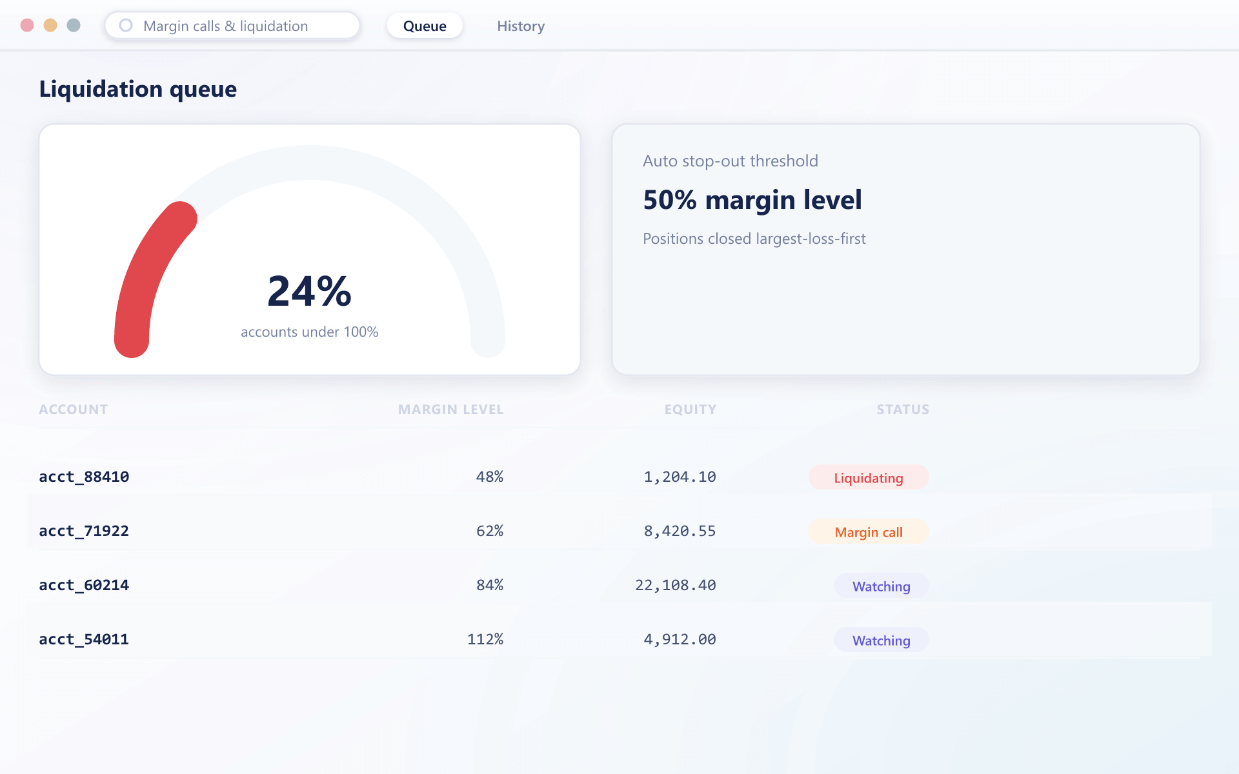This screenshot has height=774, width=1239.
Task: Sort by the ACCOUNT column header
Action: (74, 410)
